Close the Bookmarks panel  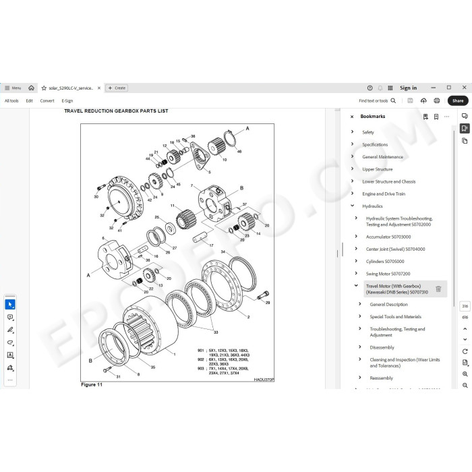pyautogui.click(x=352, y=117)
